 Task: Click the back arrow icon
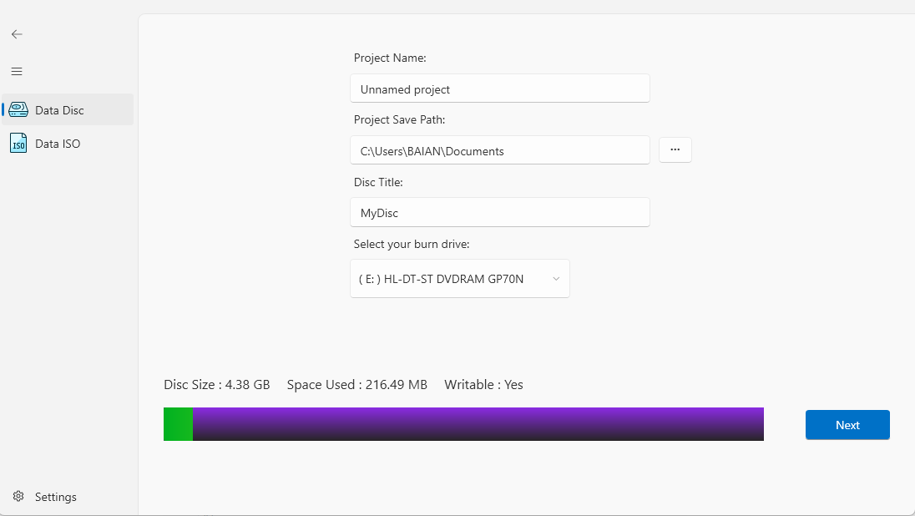point(17,34)
